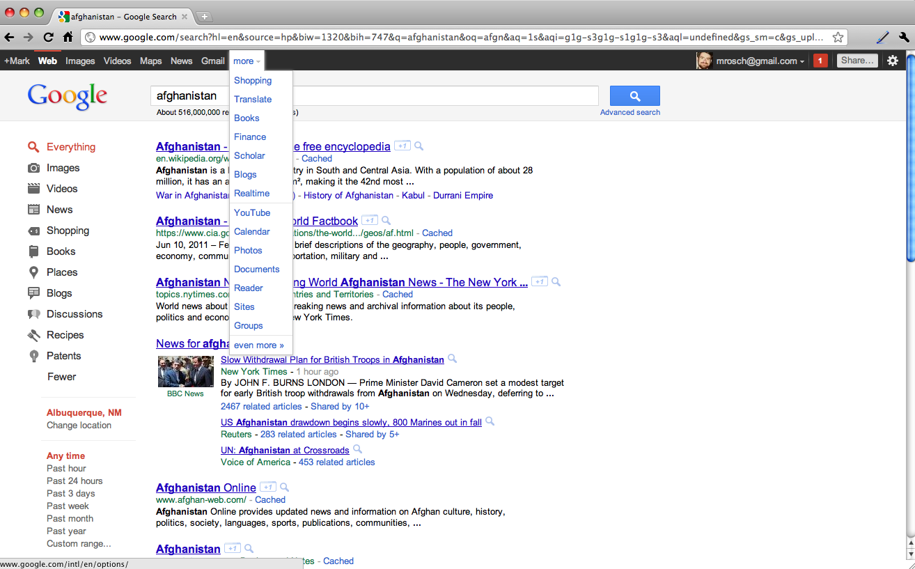Collapse sidebar categories with Fewer
The height and width of the screenshot is (569, 915).
tap(61, 377)
